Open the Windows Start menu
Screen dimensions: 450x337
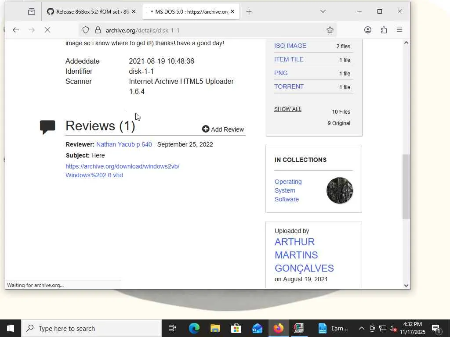pyautogui.click(x=11, y=328)
